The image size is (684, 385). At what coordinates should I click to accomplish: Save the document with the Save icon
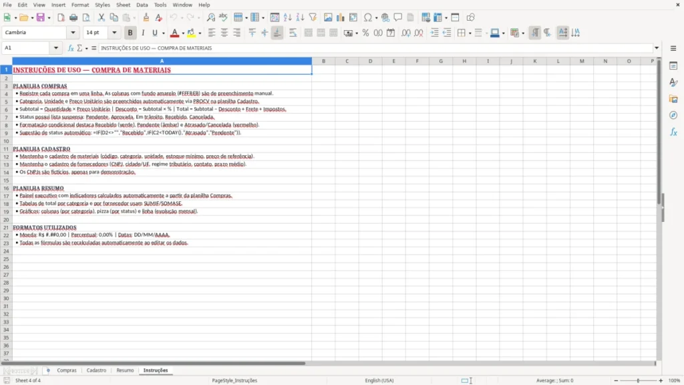point(41,17)
